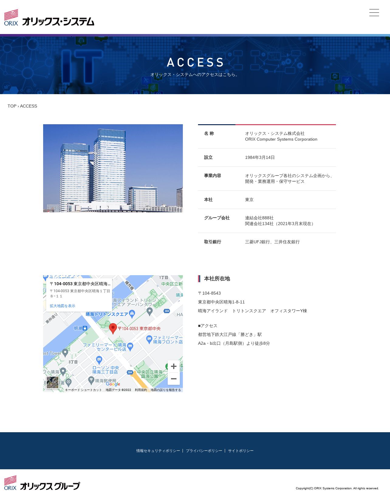Viewport: 390px width, 496px height.
Task: Open 情報セキュリティポリシー footer link
Action: (x=158, y=451)
